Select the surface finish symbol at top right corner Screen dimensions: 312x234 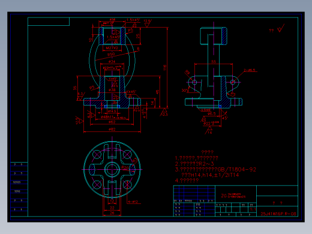click(281, 28)
